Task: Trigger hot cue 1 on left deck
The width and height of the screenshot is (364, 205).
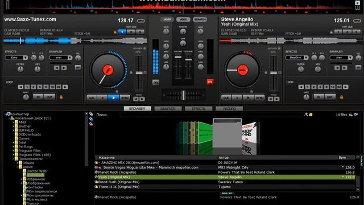Action: pyautogui.click(x=122, y=32)
